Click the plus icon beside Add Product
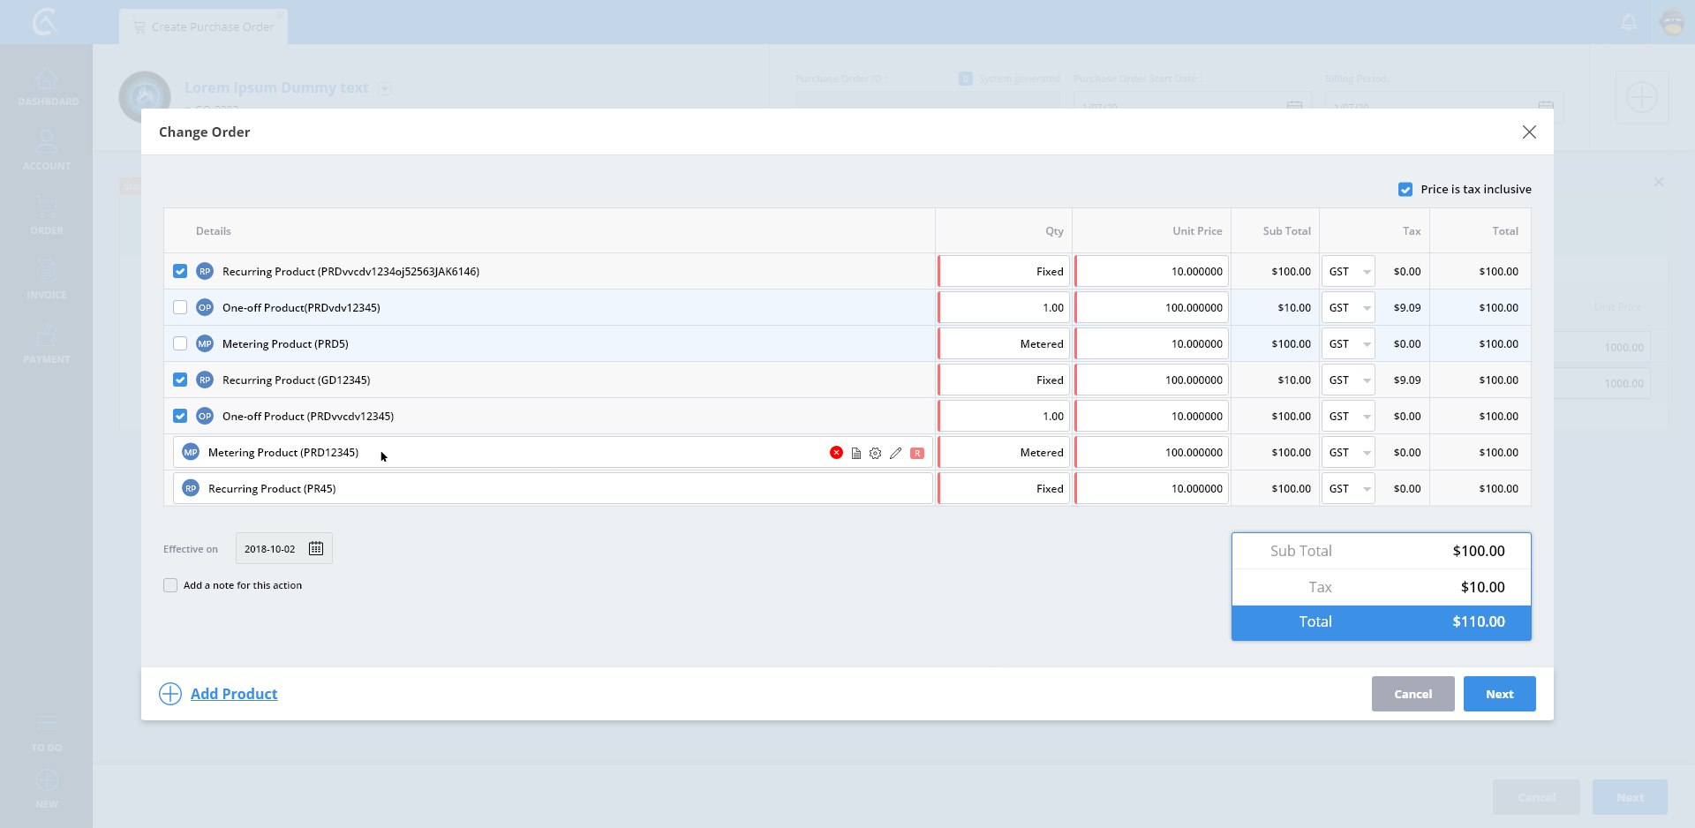The width and height of the screenshot is (1695, 828). click(170, 694)
